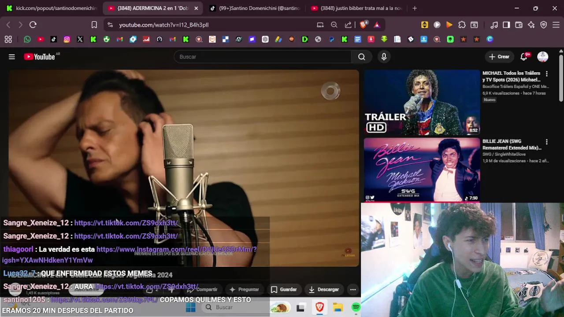The width and height of the screenshot is (564, 317).
Task: Click the share page icon in address bar
Action: [348, 25]
